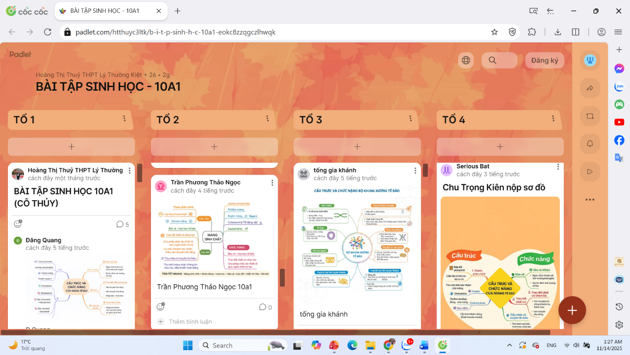The height and width of the screenshot is (355, 630).
Task: Select the BÀI TẬP SINH HỌC - 10A1 browser tab
Action: tap(110, 11)
